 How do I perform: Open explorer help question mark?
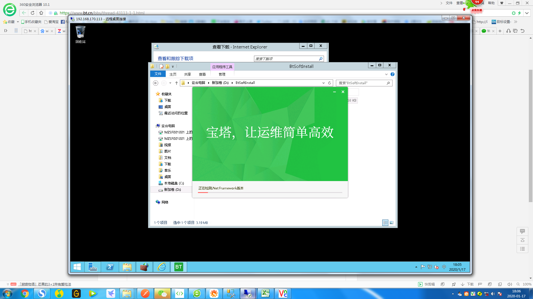pos(392,74)
